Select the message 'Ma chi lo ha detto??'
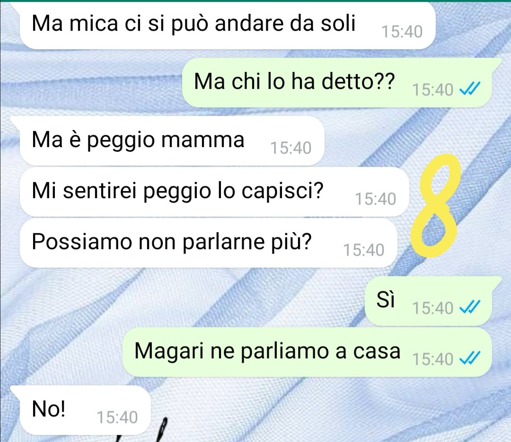The height and width of the screenshot is (442, 511). [x=337, y=83]
